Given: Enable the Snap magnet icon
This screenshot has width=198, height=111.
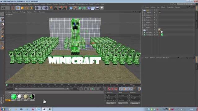Looking at the screenshot, I should [2, 47].
